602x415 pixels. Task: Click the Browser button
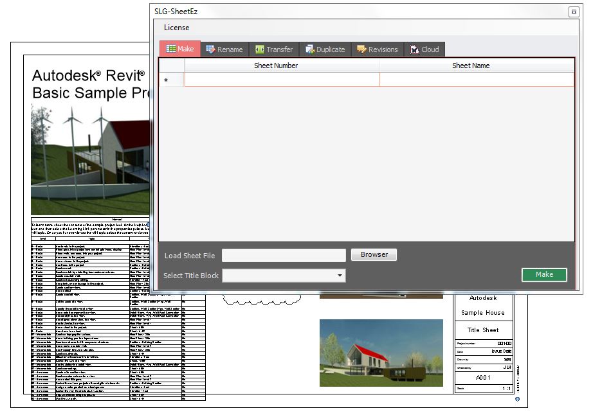[x=374, y=254]
